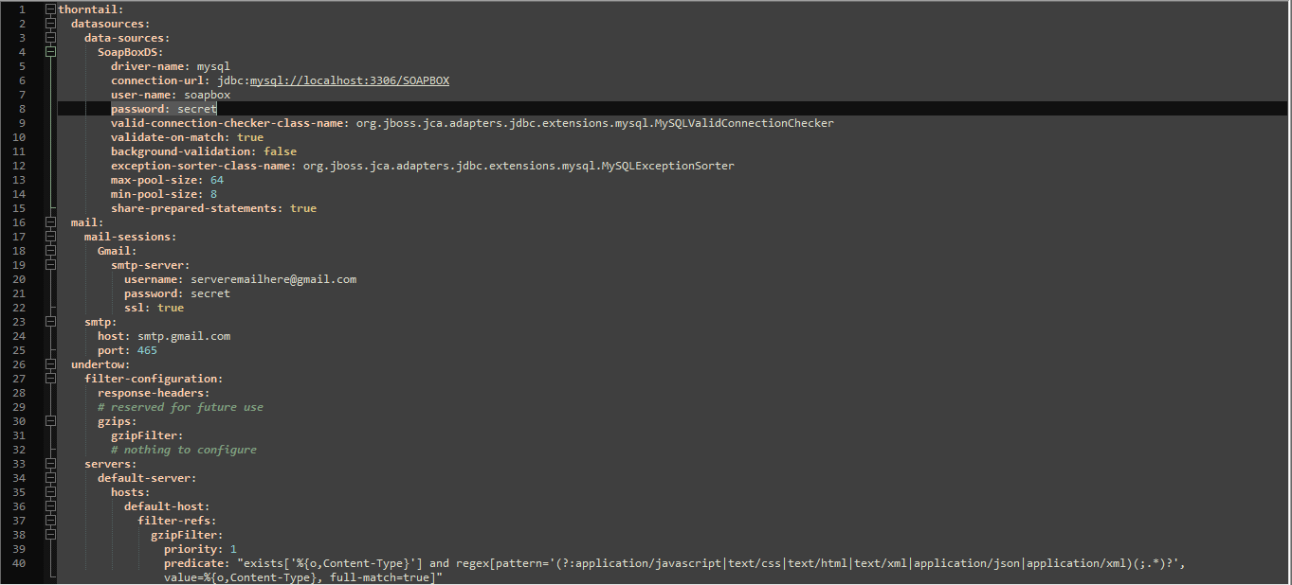The height and width of the screenshot is (585, 1292).
Task: Fold the data-sources section on line 3
Action: pos(50,38)
